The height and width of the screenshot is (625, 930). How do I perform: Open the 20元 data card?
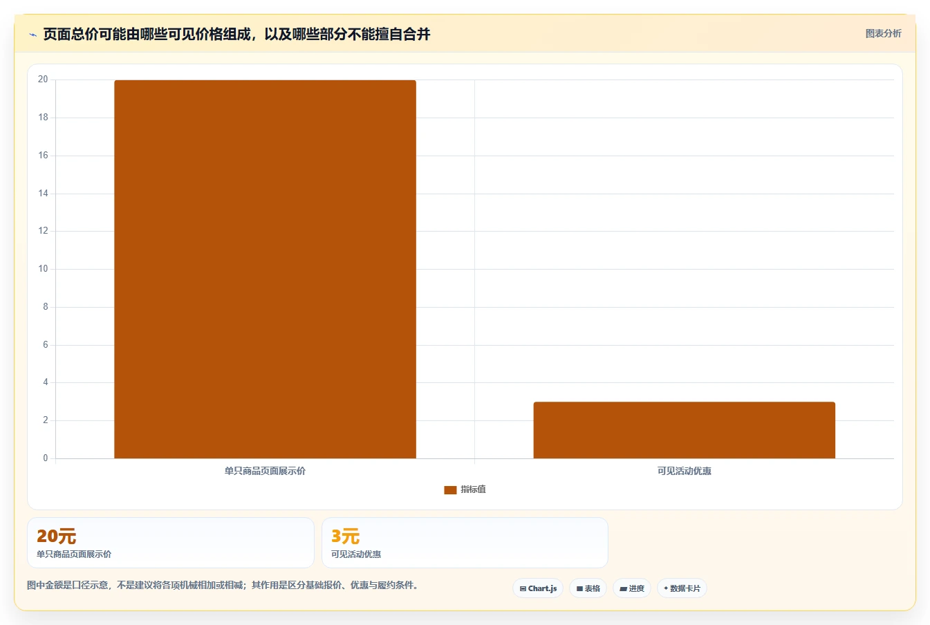[x=171, y=543]
